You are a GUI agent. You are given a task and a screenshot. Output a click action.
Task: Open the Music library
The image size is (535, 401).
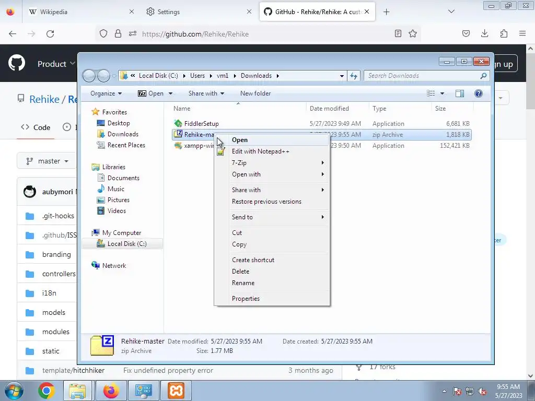tap(115, 189)
